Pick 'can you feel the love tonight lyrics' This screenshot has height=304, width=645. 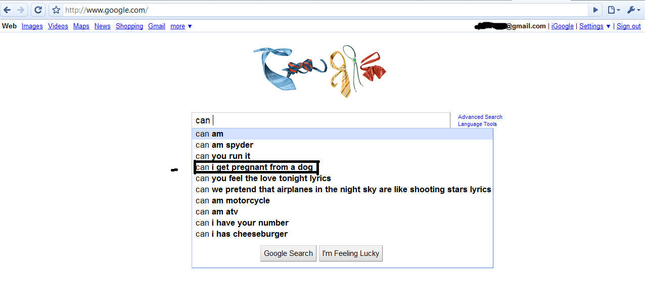342,179
